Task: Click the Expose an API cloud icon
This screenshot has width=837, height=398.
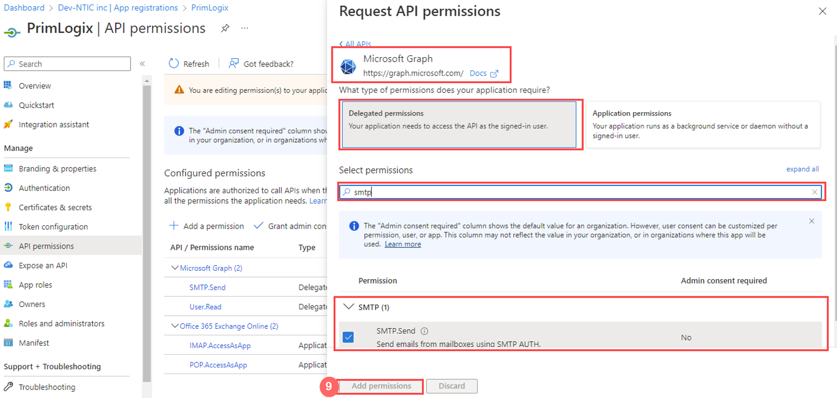Action: [8, 265]
